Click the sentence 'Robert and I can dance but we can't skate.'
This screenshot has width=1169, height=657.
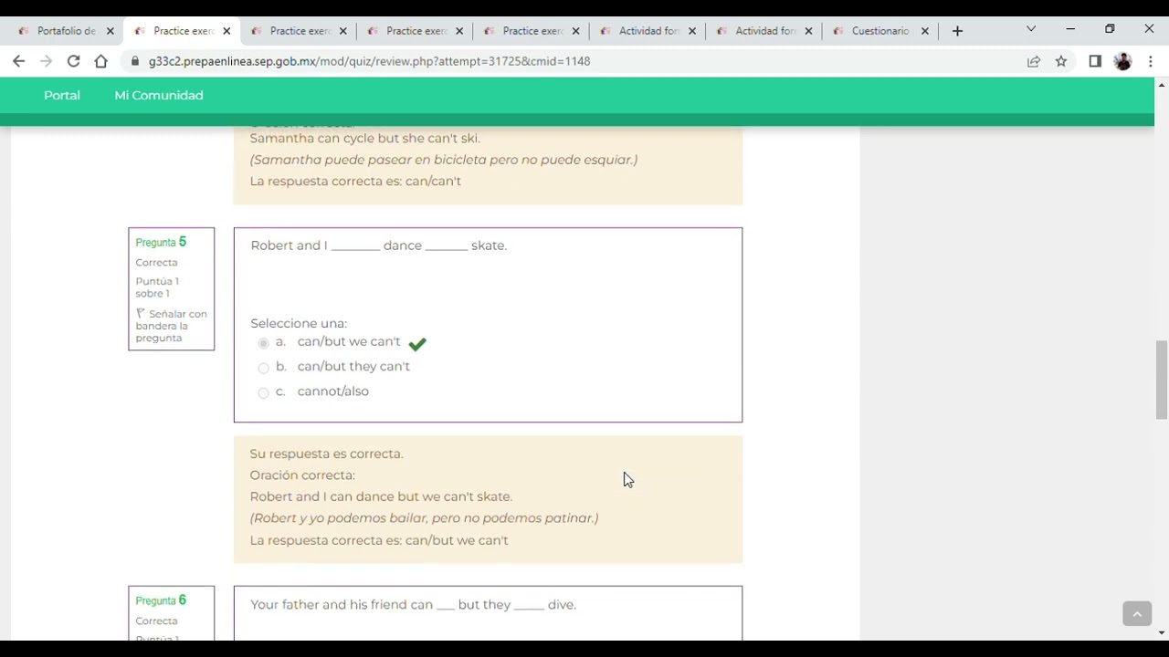point(381,496)
